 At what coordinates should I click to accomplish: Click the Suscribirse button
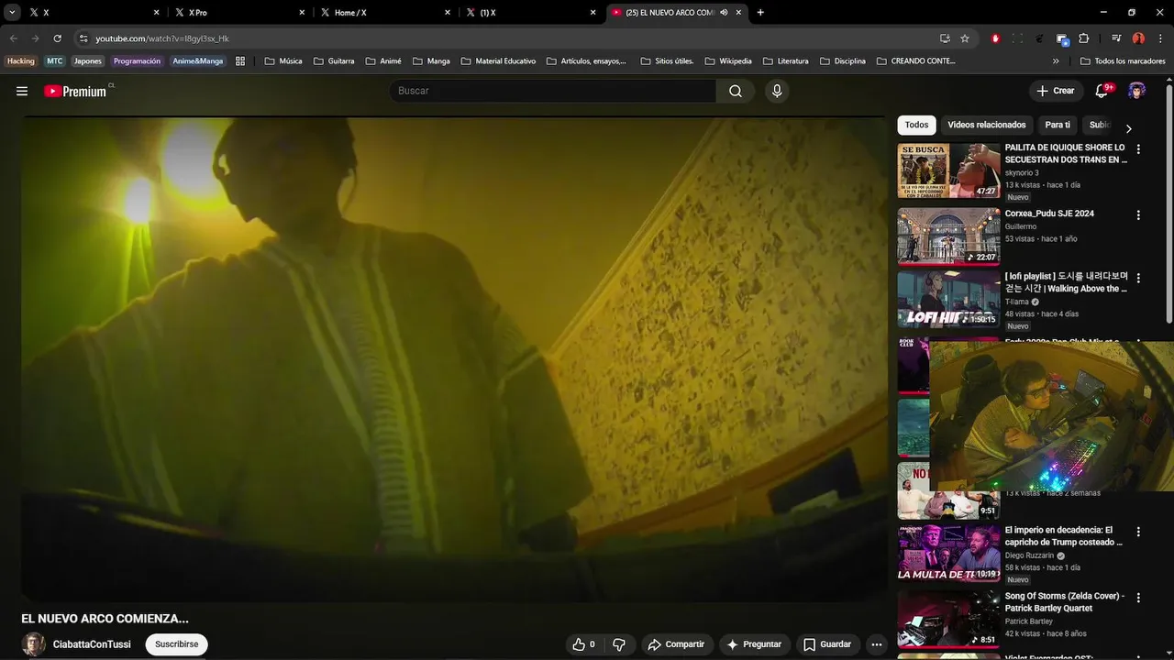(x=177, y=644)
